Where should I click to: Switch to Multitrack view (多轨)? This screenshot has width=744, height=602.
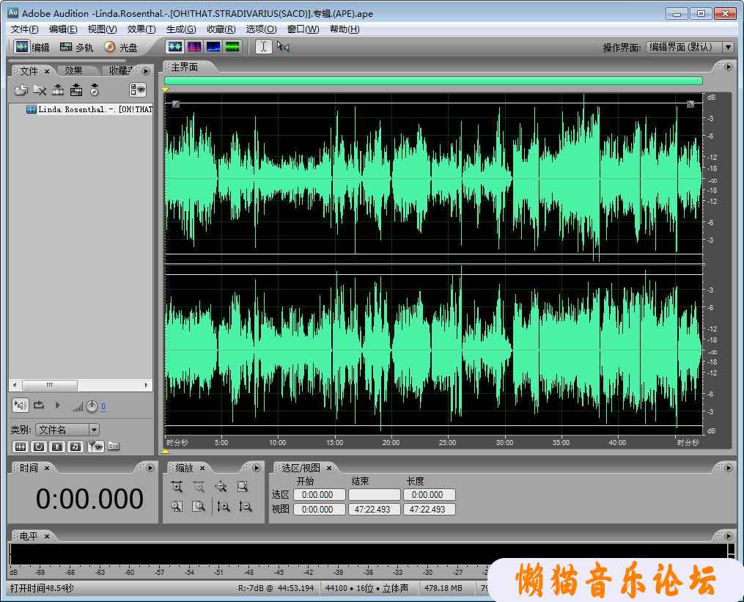point(76,46)
